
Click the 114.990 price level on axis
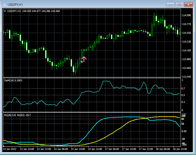pyautogui.click(x=187, y=15)
